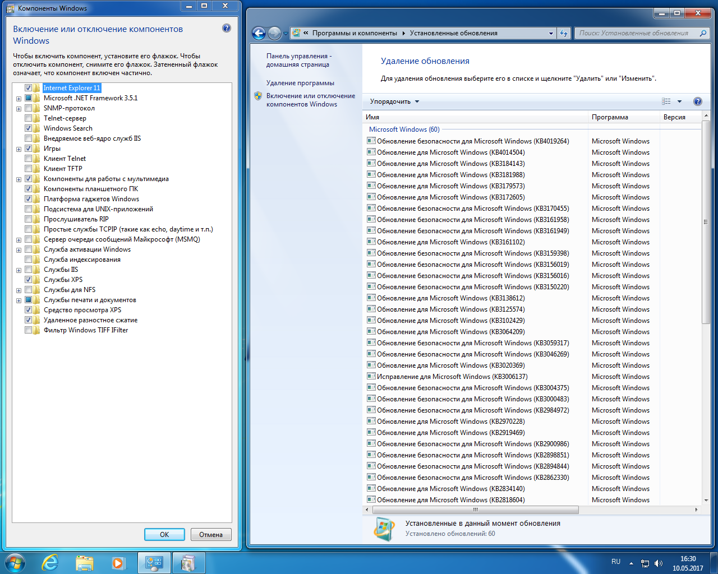718x574 pixels.
Task: Expand Службы IIS tree node
Action: (x=19, y=270)
